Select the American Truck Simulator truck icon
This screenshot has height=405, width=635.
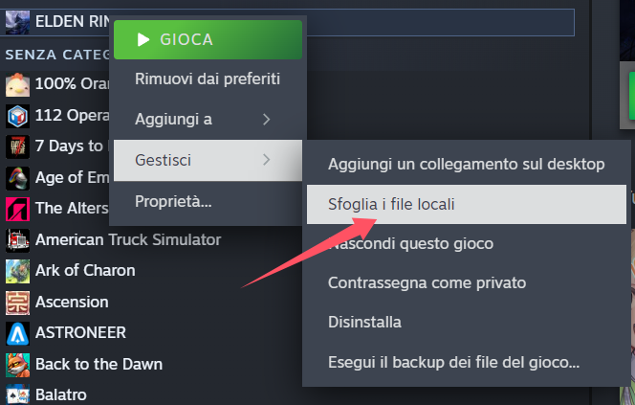point(17,240)
